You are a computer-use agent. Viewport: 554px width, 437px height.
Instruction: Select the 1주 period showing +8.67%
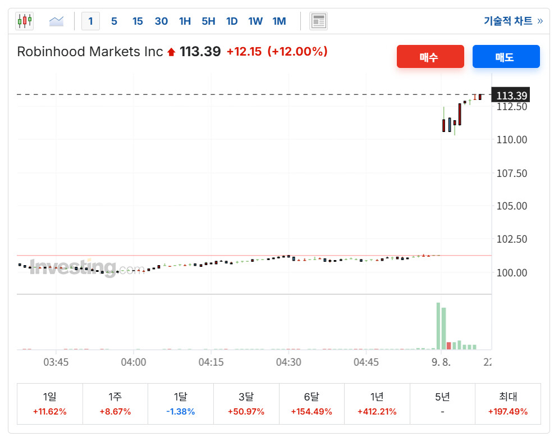(115, 404)
